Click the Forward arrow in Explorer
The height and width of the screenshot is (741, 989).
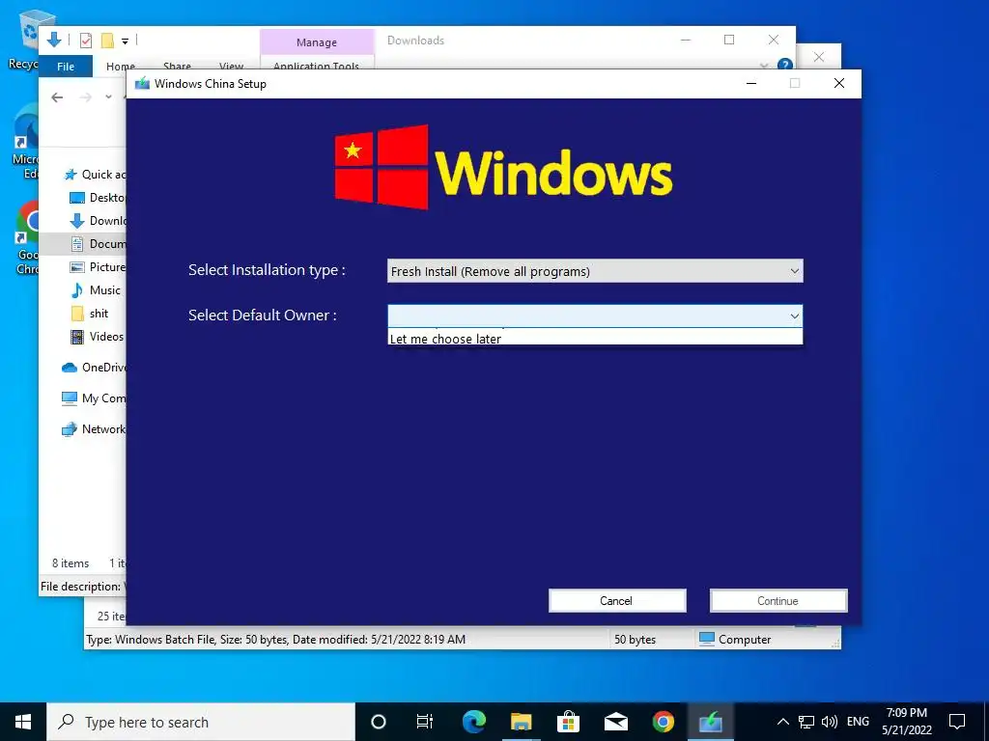click(x=86, y=97)
